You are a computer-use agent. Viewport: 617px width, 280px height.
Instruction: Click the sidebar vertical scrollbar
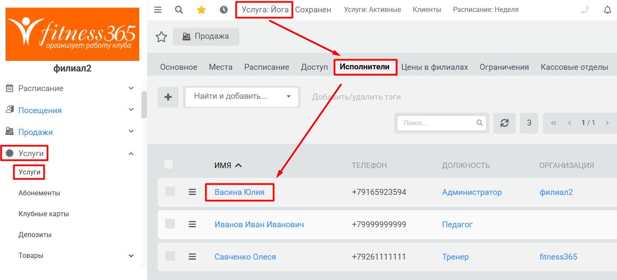click(144, 104)
